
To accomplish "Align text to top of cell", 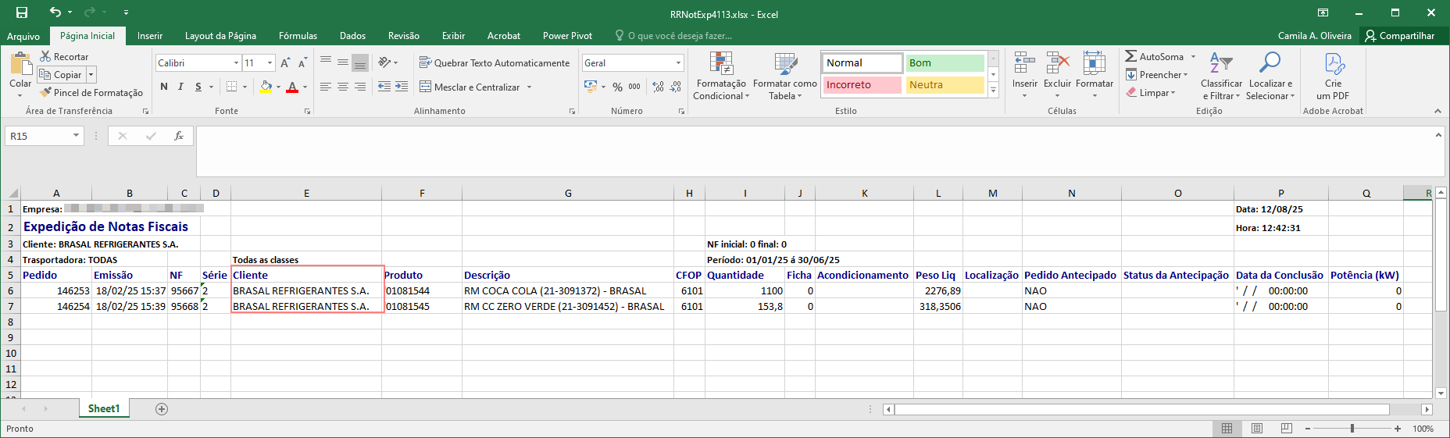I will pos(326,62).
